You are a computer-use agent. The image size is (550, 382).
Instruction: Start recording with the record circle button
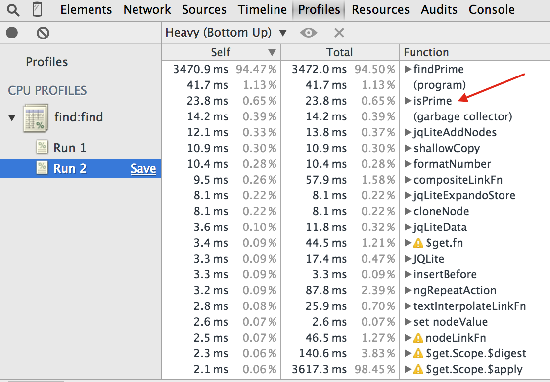coord(12,33)
